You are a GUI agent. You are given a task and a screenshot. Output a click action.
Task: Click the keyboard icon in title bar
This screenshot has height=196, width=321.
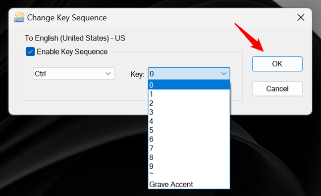pyautogui.click(x=19, y=17)
